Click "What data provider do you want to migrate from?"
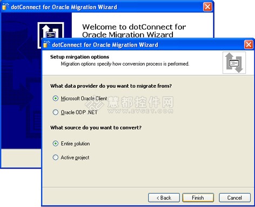The height and width of the screenshot is (207, 255). pyautogui.click(x=111, y=86)
